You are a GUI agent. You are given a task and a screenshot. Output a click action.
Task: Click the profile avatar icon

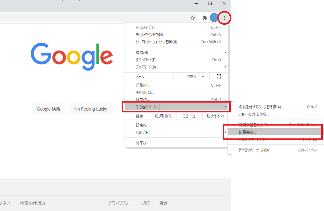point(214,17)
